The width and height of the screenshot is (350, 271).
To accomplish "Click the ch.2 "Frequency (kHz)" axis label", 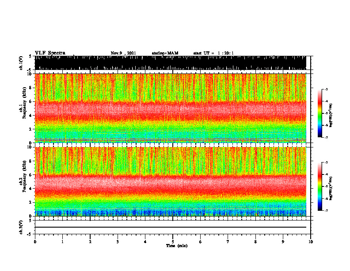I will [x=24, y=176].
